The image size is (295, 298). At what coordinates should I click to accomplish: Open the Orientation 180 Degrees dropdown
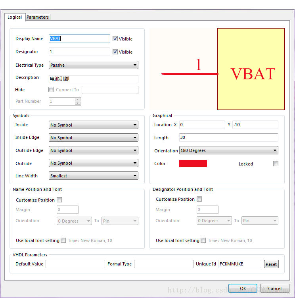(228, 151)
